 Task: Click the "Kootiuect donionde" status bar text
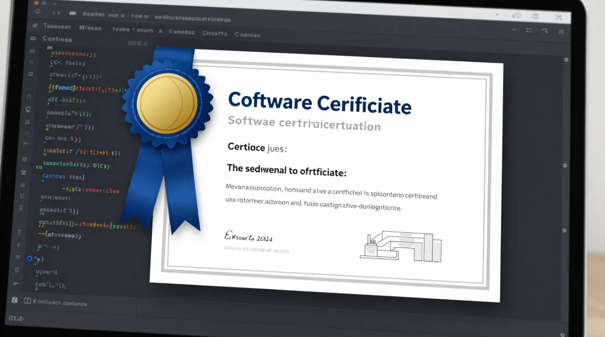[60, 302]
